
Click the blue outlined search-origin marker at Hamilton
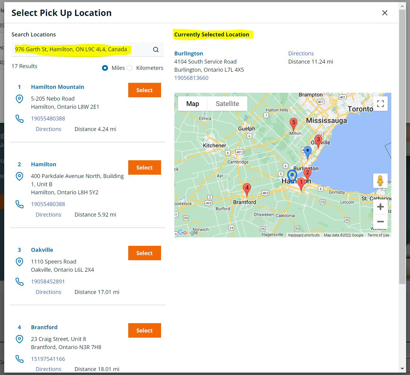[292, 176]
